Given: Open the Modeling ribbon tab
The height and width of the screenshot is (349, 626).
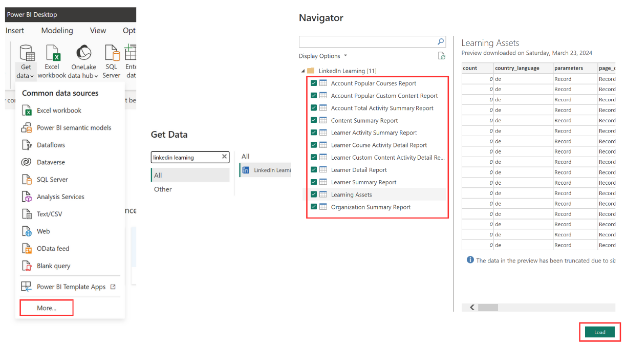Looking at the screenshot, I should 57,31.
